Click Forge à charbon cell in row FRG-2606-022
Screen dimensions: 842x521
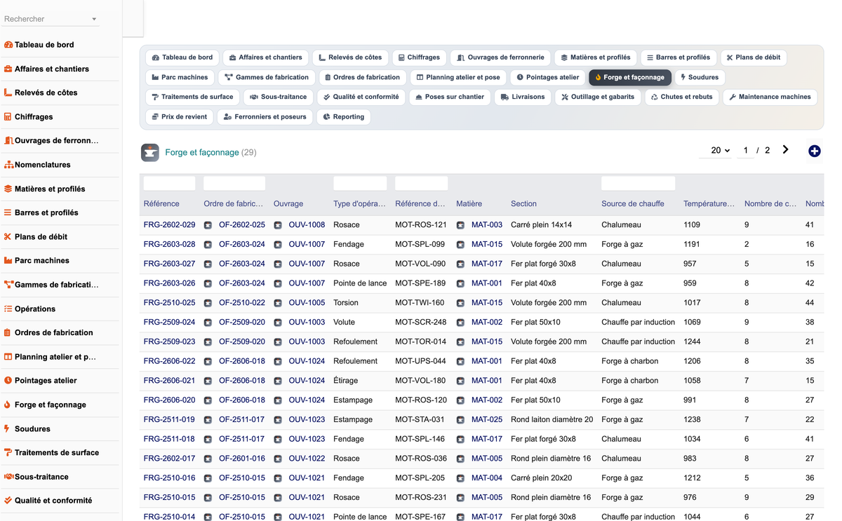(629, 361)
